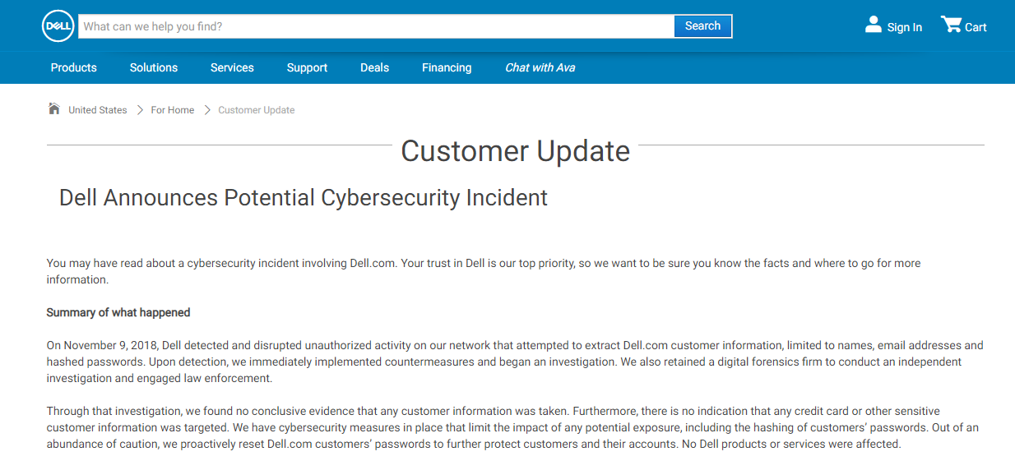Click the Sign In person icon
The image size is (1015, 470).
click(x=873, y=25)
